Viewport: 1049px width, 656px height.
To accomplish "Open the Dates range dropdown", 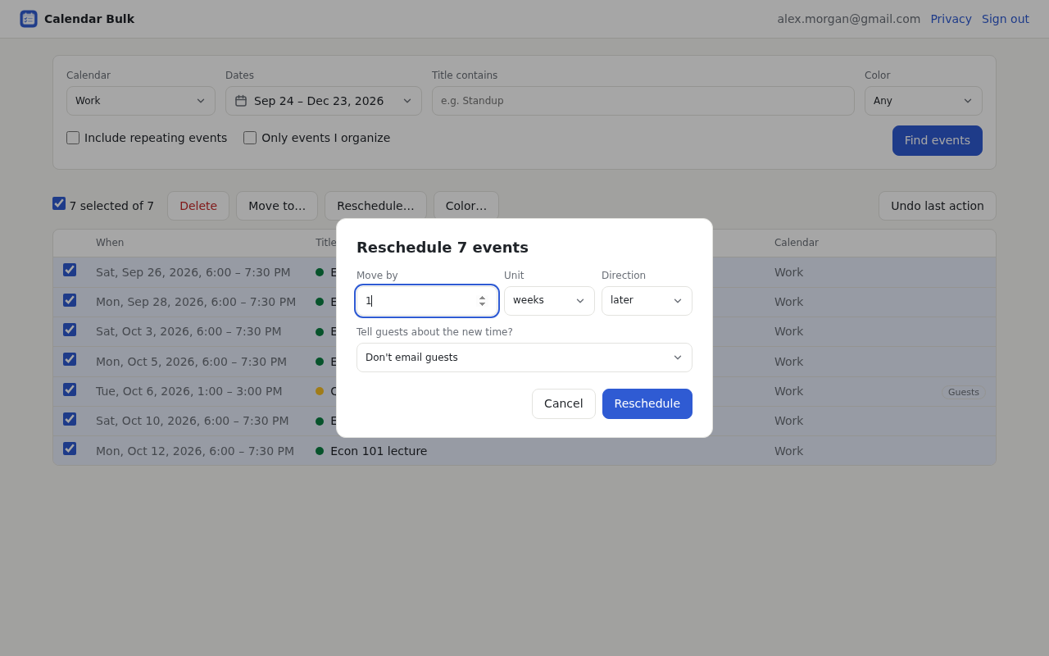I will coord(324,101).
